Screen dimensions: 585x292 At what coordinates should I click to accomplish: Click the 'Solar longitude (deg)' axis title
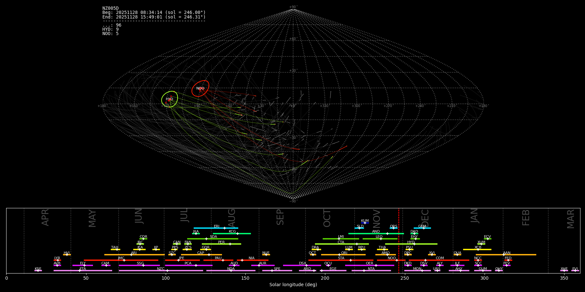point(293,285)
